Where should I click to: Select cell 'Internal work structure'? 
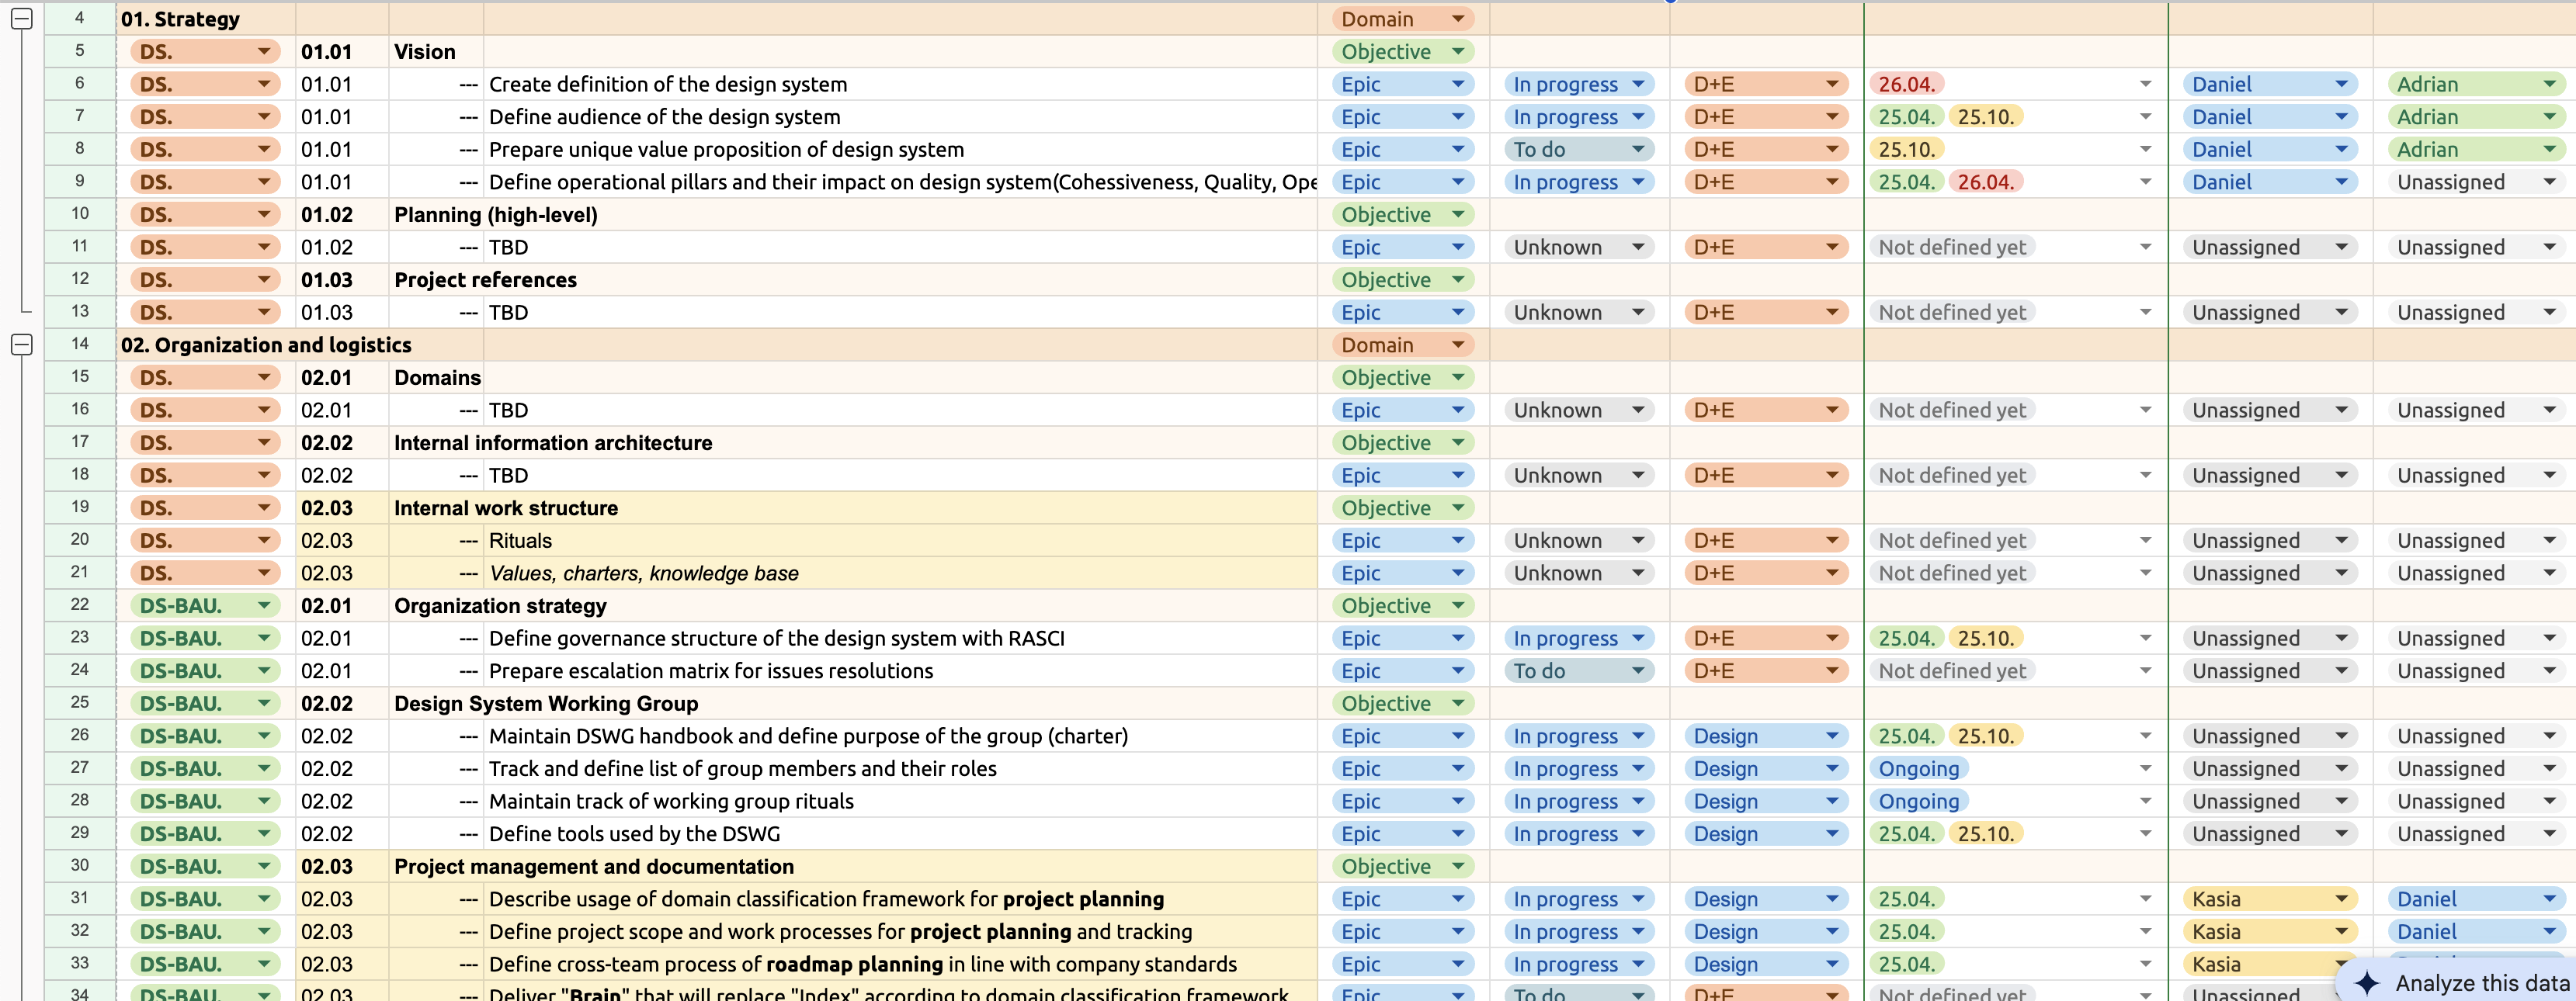pyautogui.click(x=852, y=508)
